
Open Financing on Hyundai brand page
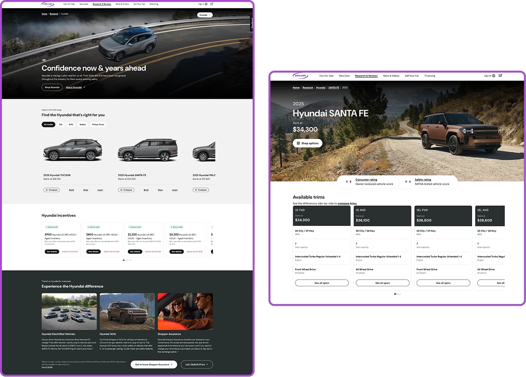point(154,4)
